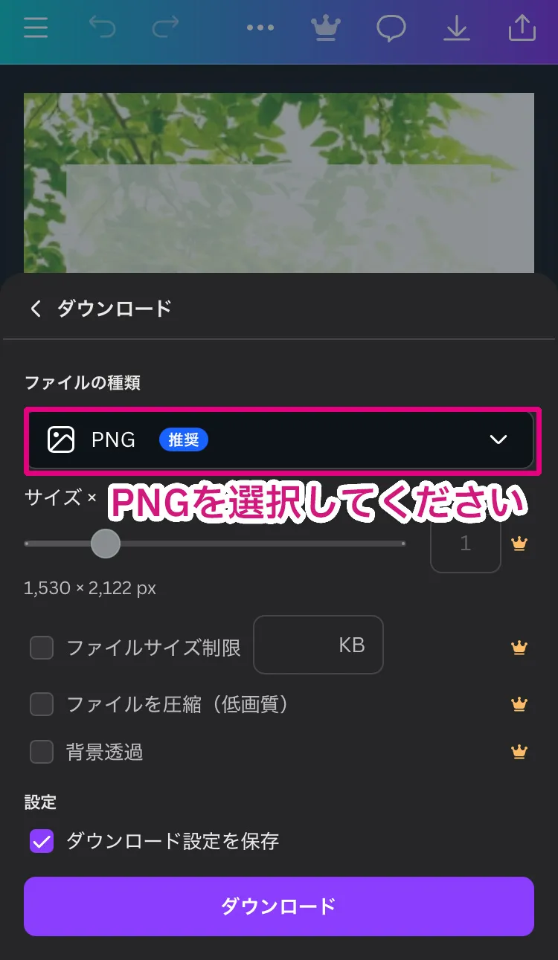This screenshot has width=558, height=960.
Task: Undo with the left arrow icon
Action: [102, 28]
